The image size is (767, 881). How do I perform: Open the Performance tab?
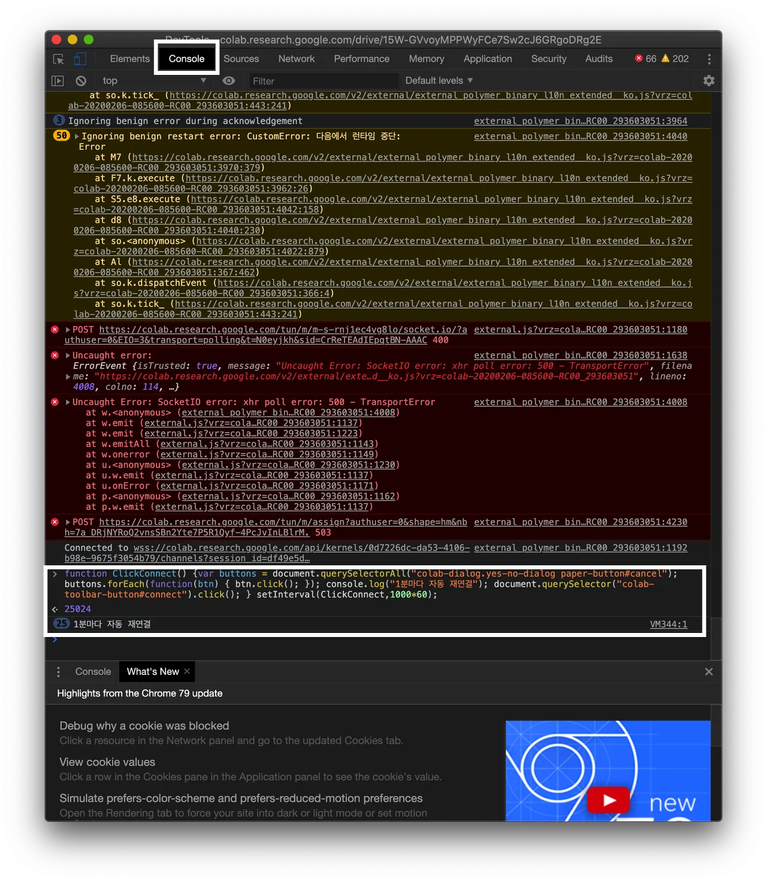point(362,59)
